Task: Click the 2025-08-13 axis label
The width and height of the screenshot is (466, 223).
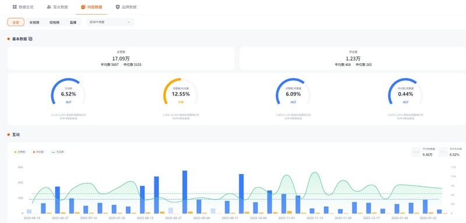Action: point(145,218)
